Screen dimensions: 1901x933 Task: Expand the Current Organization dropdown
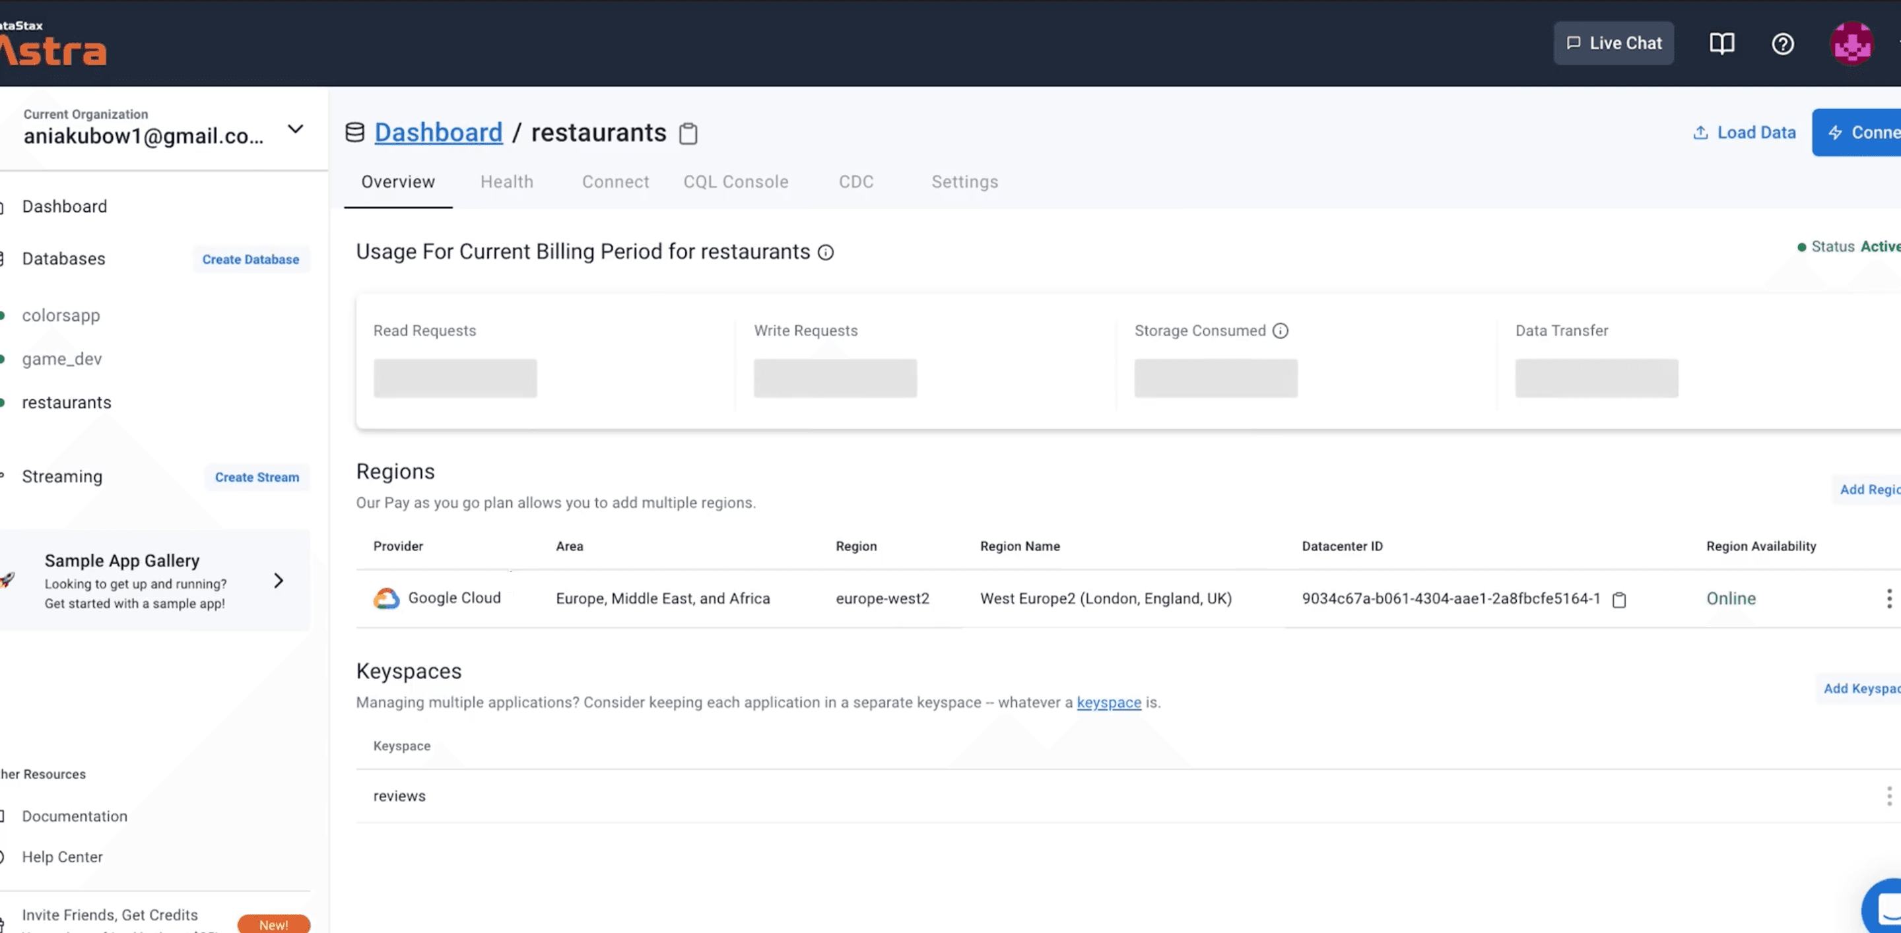pos(295,129)
